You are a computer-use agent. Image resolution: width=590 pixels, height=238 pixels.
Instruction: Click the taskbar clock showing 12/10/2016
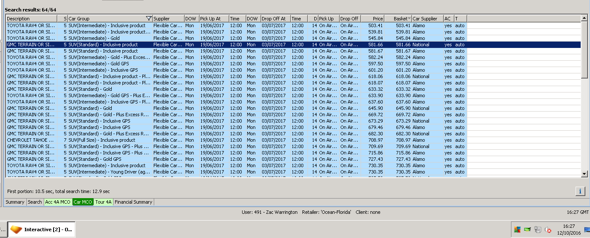click(569, 230)
